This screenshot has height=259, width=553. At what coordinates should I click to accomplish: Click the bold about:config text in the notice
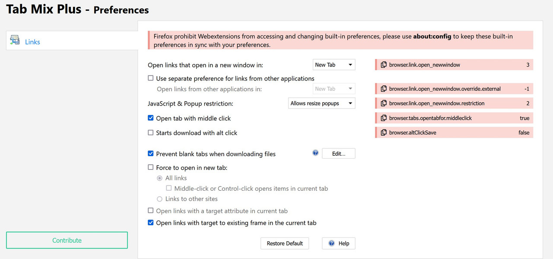point(432,36)
